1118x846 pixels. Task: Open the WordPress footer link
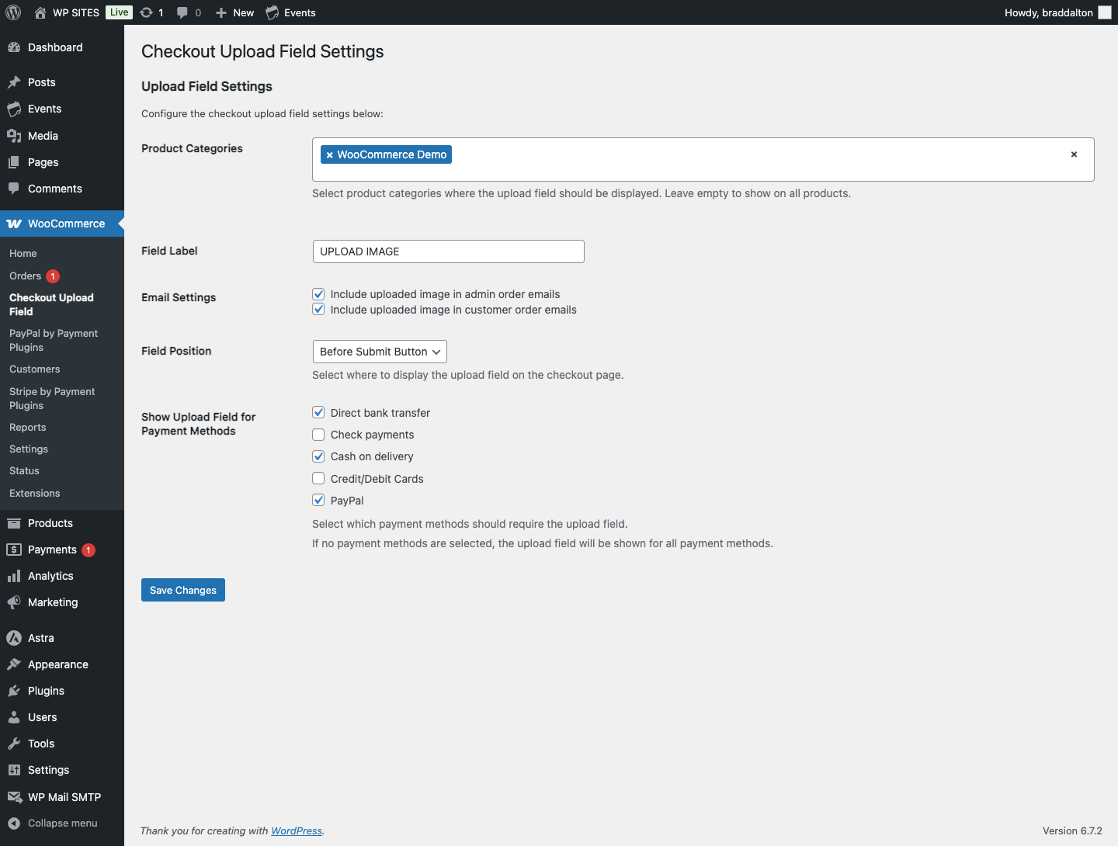297,830
